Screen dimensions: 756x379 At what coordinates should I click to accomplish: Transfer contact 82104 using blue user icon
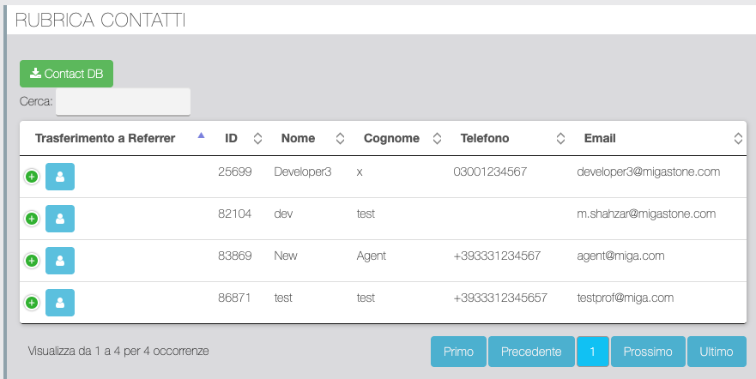click(x=60, y=219)
